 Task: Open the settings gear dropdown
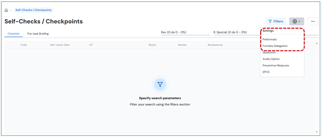pyautogui.click(x=296, y=21)
